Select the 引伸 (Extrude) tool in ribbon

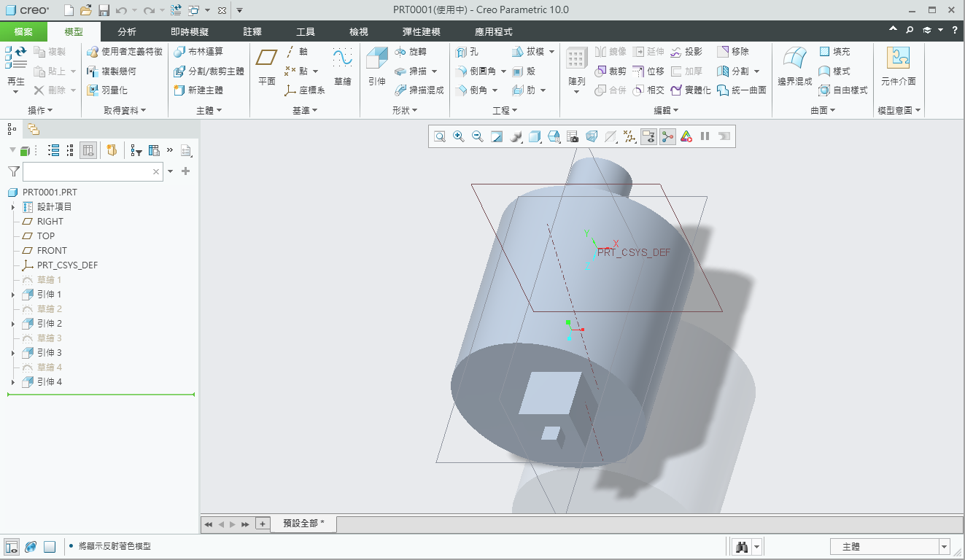tap(376, 67)
